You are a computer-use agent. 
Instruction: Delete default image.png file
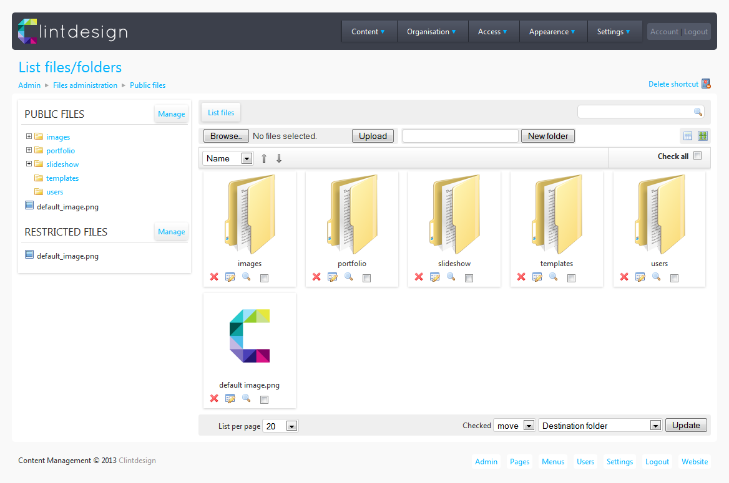pyautogui.click(x=214, y=398)
